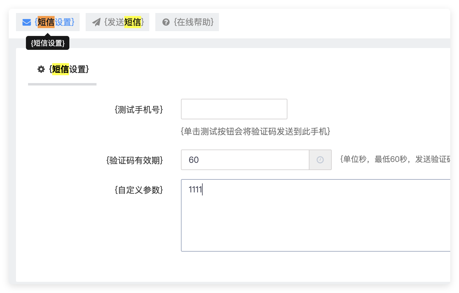This screenshot has height=293, width=459.
Task: Click the gear icon beside 短信设置 heading
Action: pyautogui.click(x=41, y=69)
